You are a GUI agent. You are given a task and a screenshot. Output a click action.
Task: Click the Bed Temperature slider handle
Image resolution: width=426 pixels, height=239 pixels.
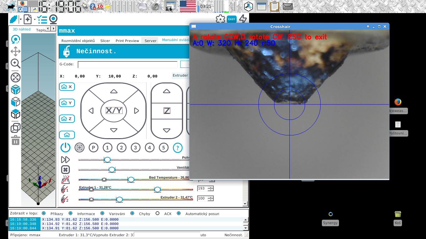131,180
